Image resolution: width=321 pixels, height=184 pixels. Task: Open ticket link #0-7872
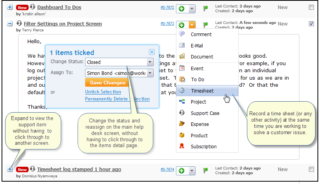click(x=167, y=7)
